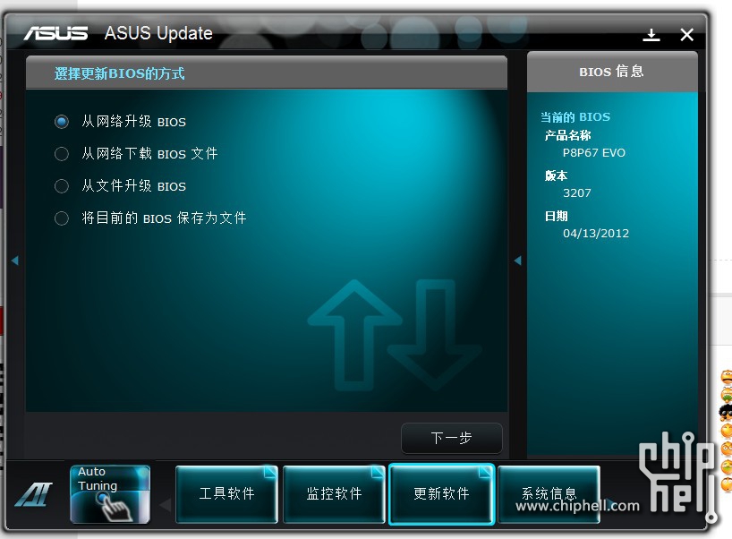732x539 pixels.
Task: Click the ASUS logo in title bar
Action: click(x=56, y=33)
